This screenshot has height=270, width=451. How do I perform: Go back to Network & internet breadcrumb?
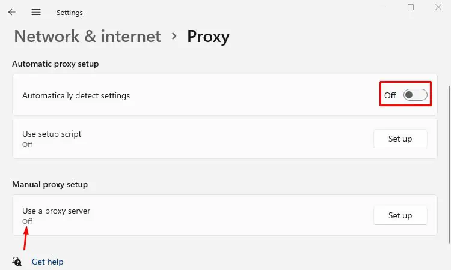tap(87, 36)
